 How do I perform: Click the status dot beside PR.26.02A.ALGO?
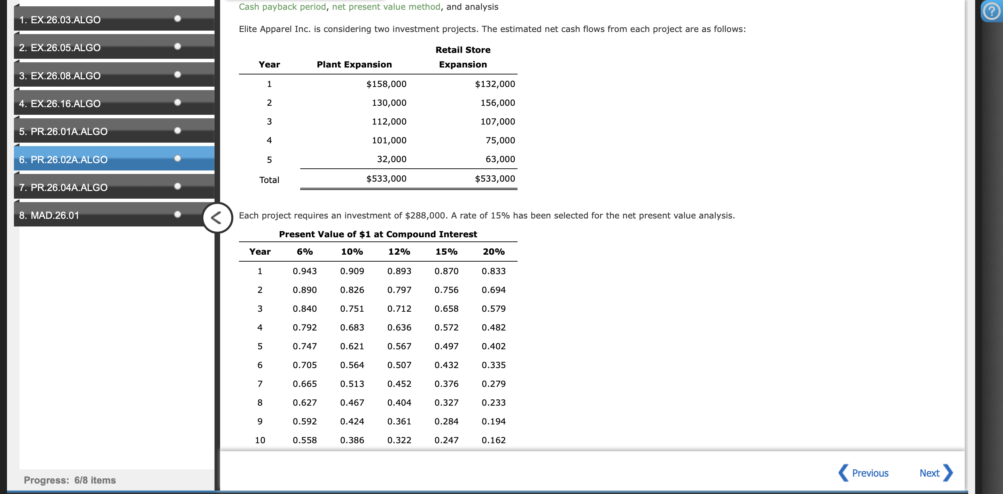pyautogui.click(x=178, y=159)
